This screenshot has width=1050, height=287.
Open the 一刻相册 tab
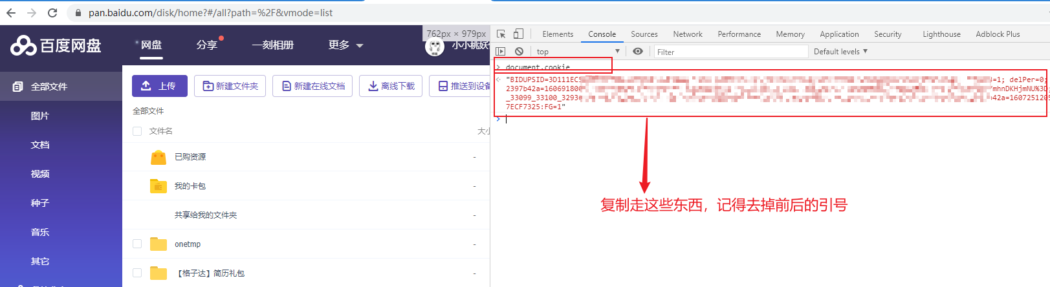273,45
